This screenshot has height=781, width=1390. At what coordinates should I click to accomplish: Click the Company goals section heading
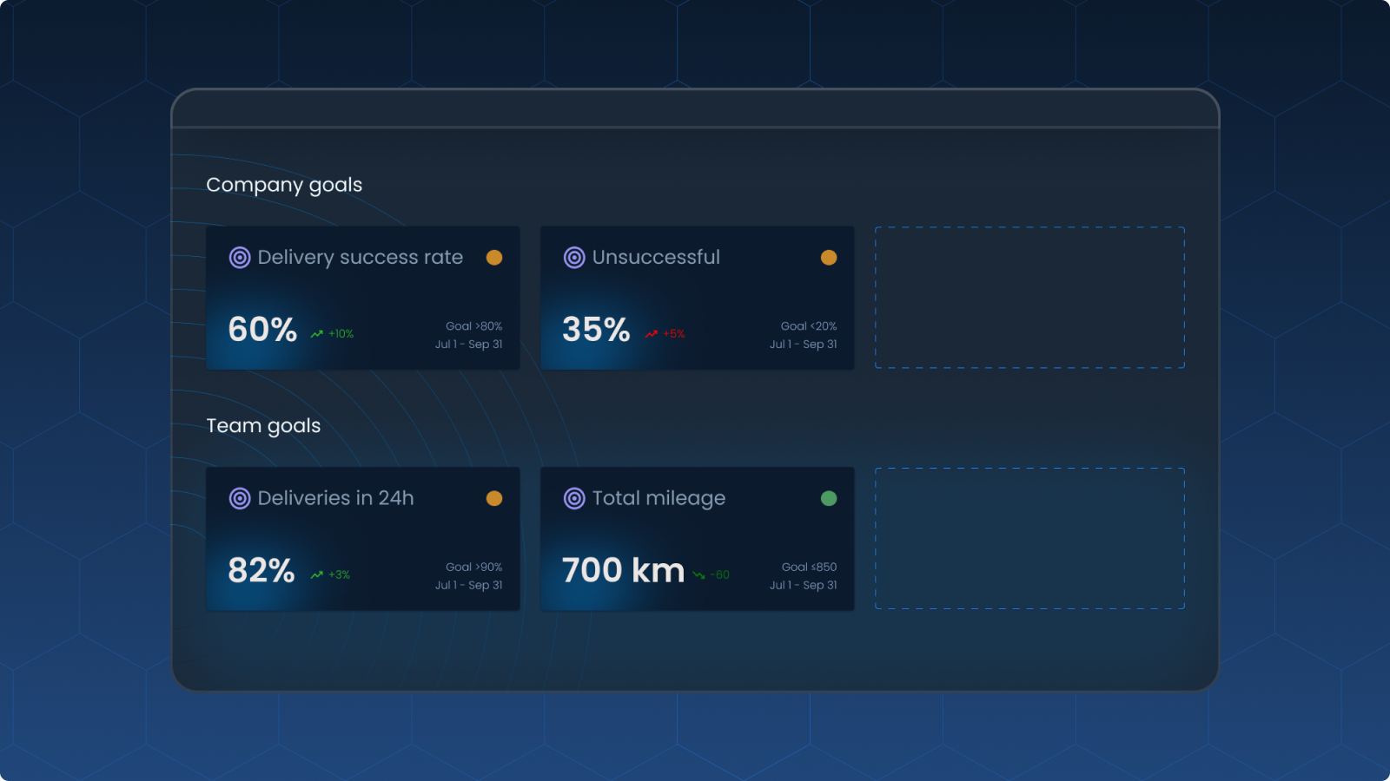[284, 185]
